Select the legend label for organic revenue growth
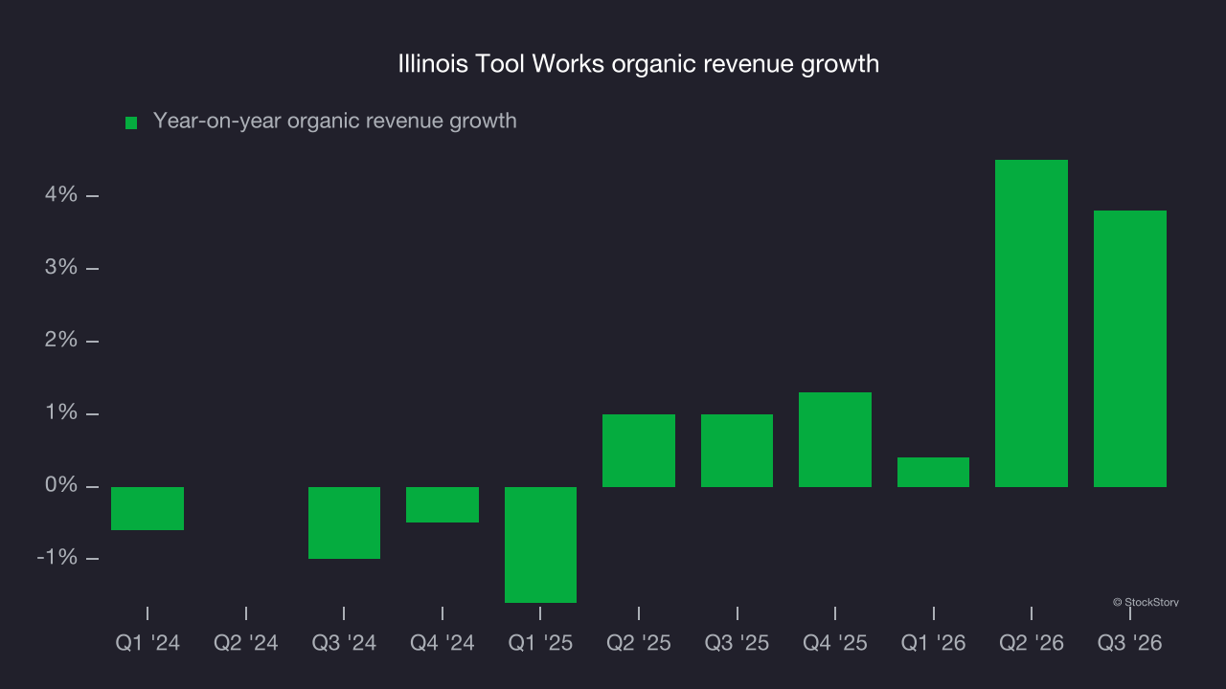This screenshot has height=689, width=1226. [x=335, y=122]
